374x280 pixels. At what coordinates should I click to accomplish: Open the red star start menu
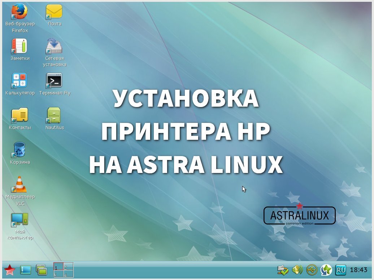click(x=9, y=270)
